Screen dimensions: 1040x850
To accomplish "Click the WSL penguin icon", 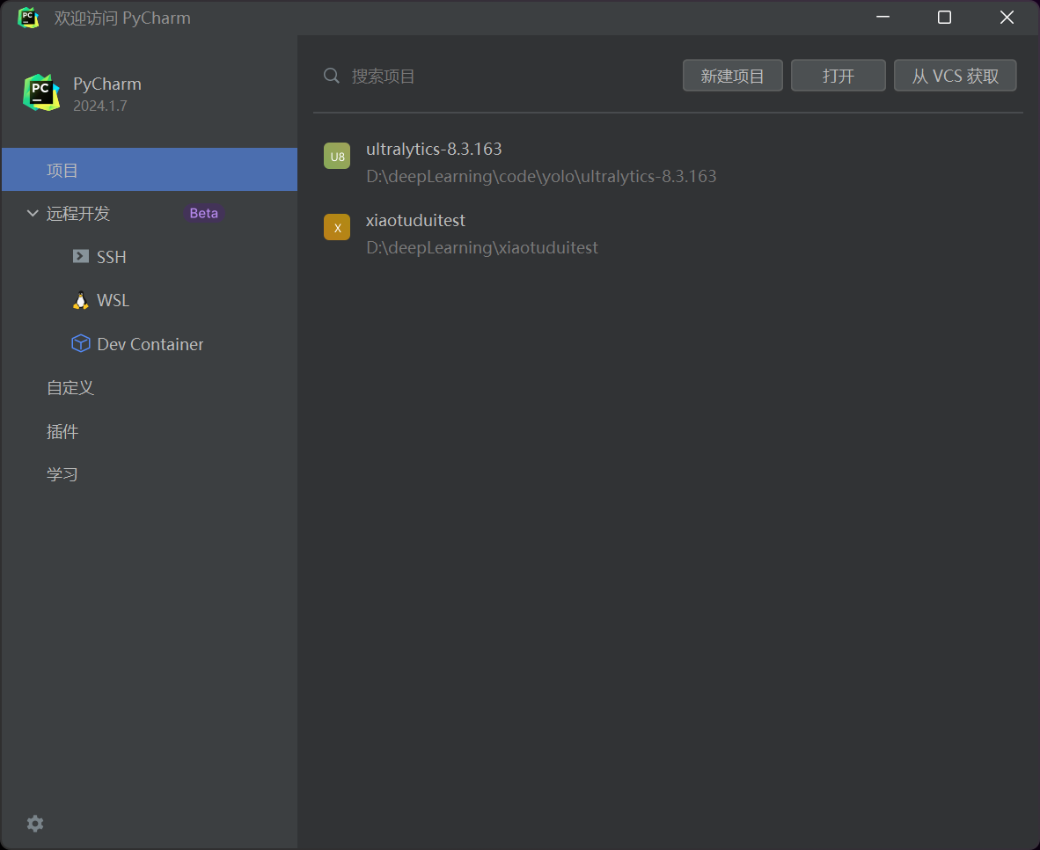I will [81, 301].
